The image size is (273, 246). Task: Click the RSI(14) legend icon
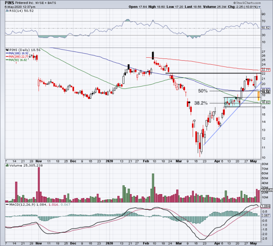click(7, 11)
